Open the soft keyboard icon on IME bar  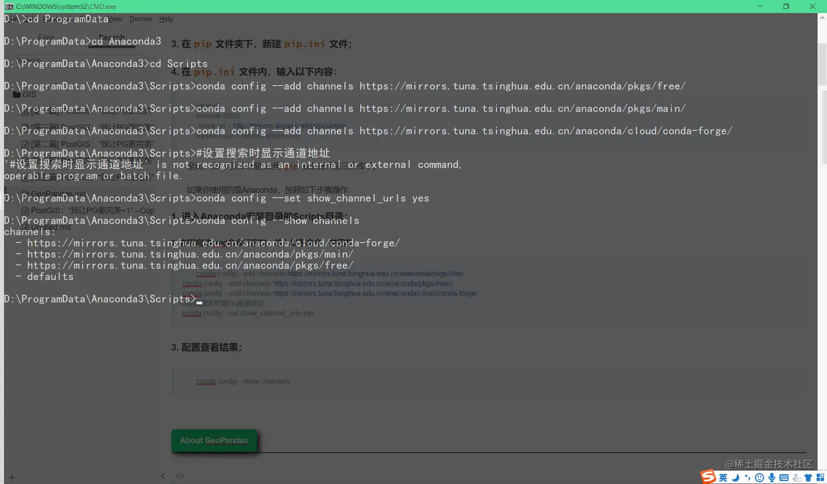coord(784,478)
